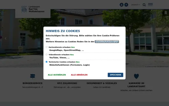Click the 'YouTube, Vimeo, ...' text
Viewport: 169px width, 106px height.
pos(59,58)
